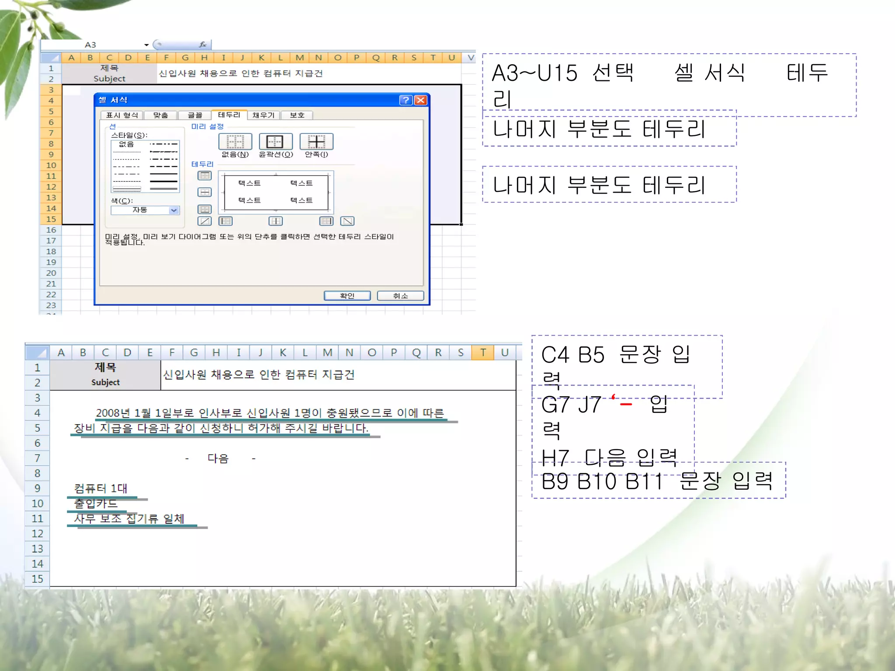Toggle the bottom border button
The width and height of the screenshot is (895, 671).
tap(205, 209)
